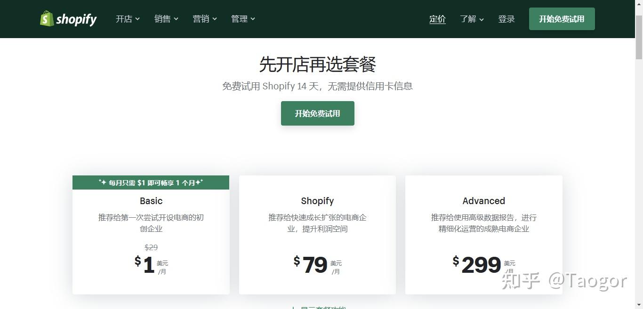Go to the 定价 pricing page
Screen dimensions: 643x309
click(437, 19)
